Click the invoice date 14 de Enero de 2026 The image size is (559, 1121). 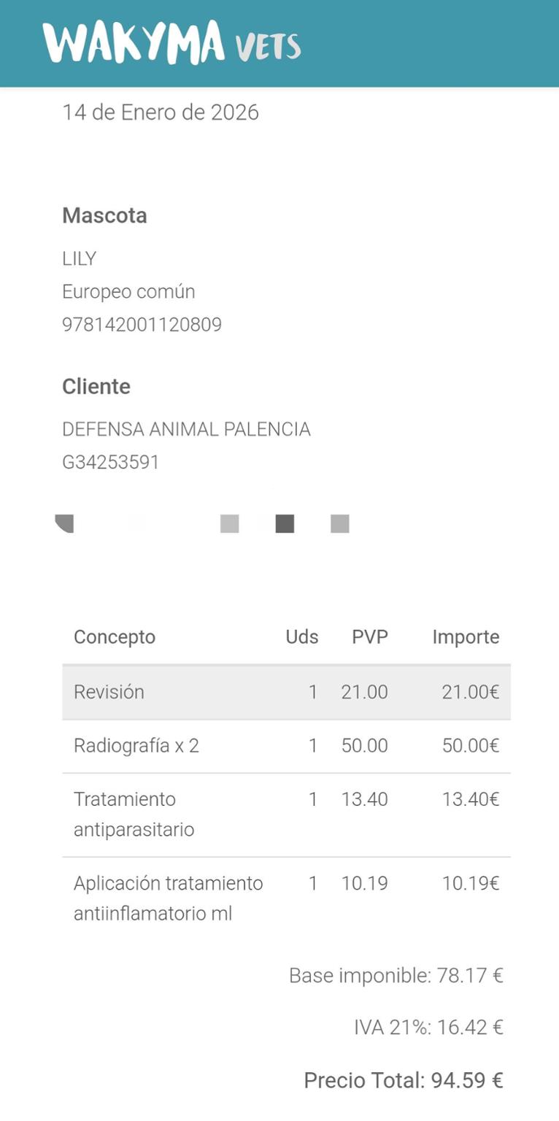point(161,112)
